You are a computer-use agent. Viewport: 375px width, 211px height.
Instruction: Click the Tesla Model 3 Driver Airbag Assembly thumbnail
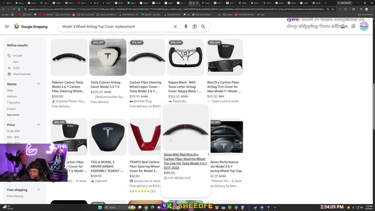(x=108, y=137)
